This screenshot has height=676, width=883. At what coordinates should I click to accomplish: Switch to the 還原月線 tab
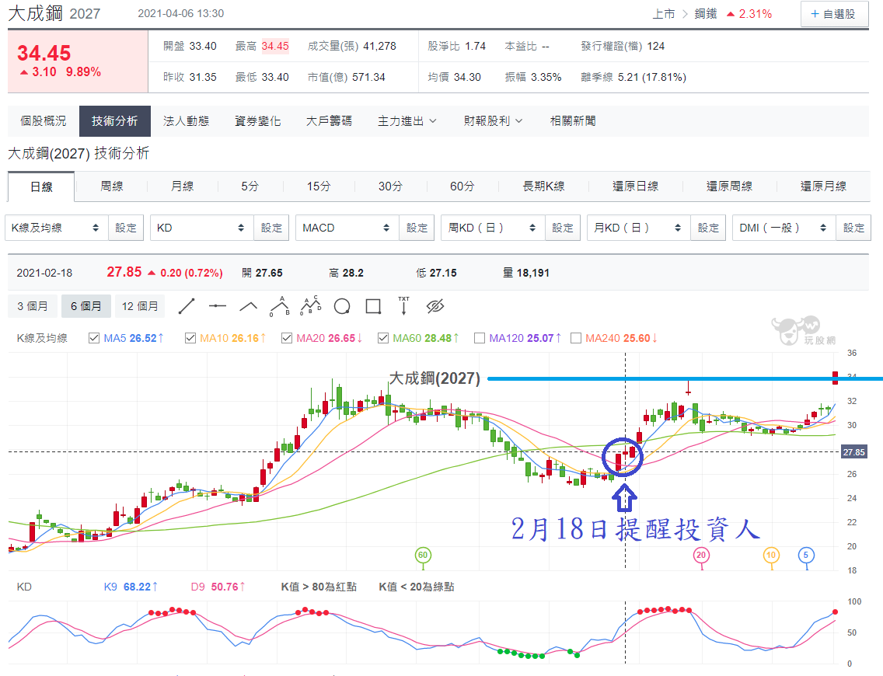click(x=823, y=186)
